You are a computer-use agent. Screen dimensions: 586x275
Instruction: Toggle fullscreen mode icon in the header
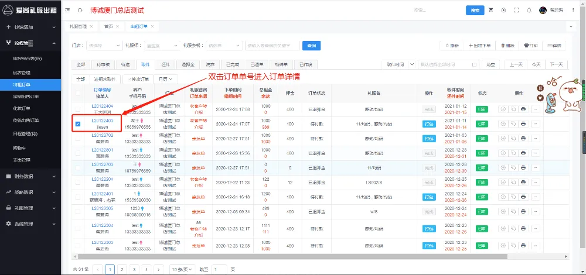(516, 11)
